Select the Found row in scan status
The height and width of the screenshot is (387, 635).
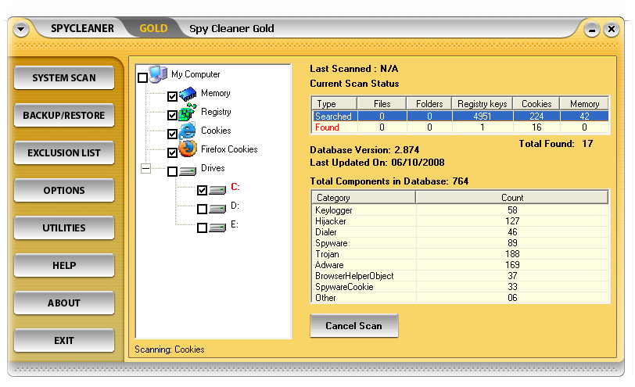461,127
